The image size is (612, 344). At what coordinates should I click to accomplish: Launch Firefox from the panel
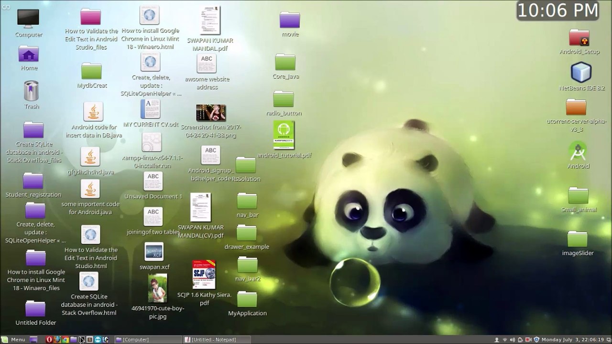point(57,340)
